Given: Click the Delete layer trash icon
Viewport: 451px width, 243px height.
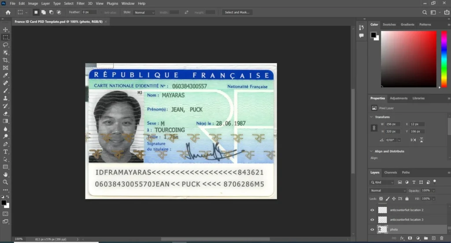Looking at the screenshot, I should (x=441, y=238).
